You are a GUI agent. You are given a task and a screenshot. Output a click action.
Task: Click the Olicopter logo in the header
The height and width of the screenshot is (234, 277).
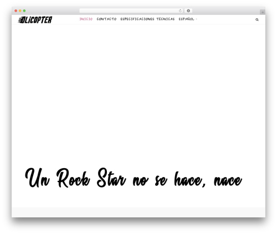click(35, 20)
